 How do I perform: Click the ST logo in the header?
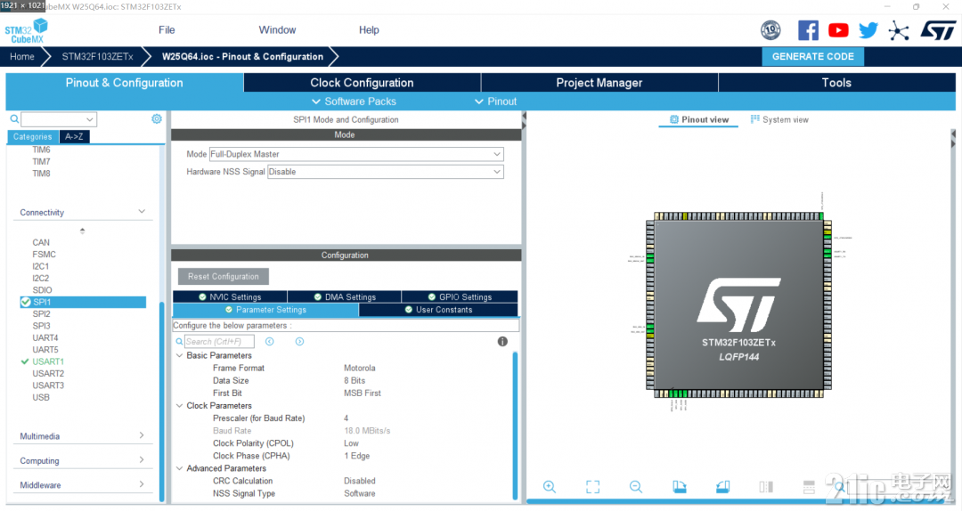[x=937, y=30]
